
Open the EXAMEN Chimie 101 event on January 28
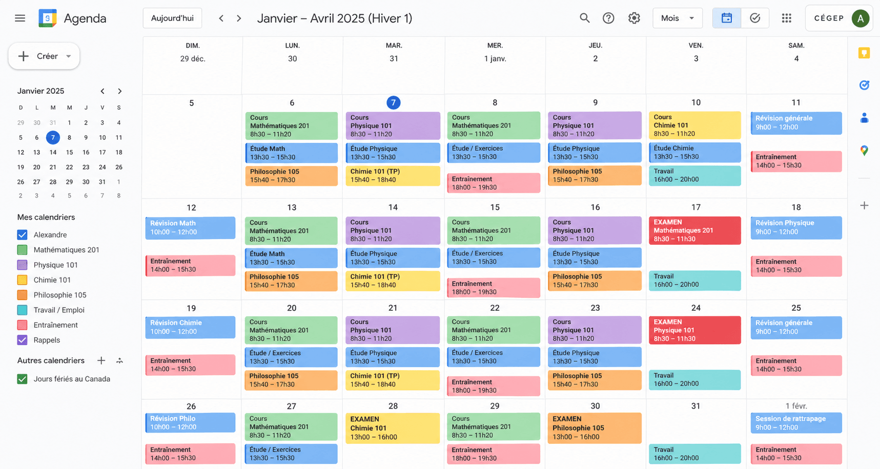393,428
